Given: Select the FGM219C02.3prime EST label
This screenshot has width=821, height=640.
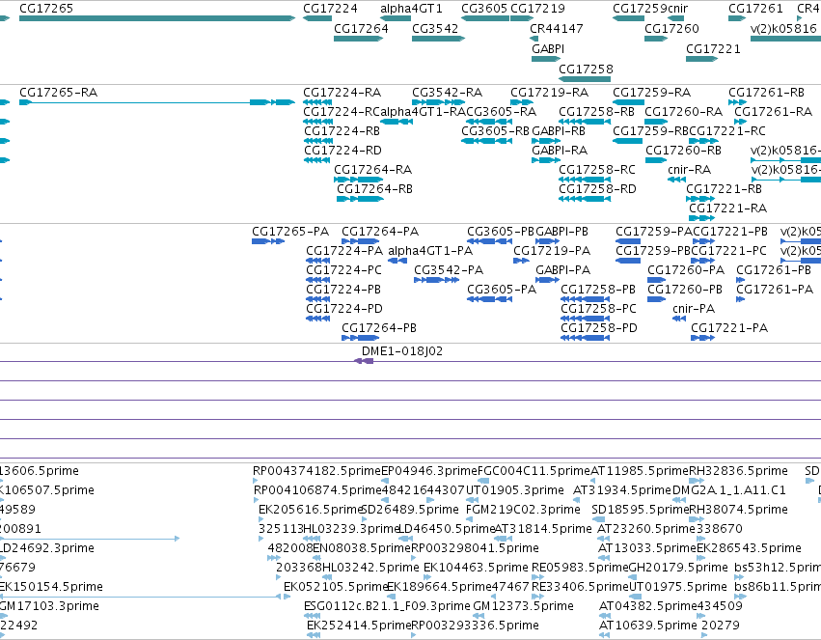Looking at the screenshot, I should pos(523,510).
